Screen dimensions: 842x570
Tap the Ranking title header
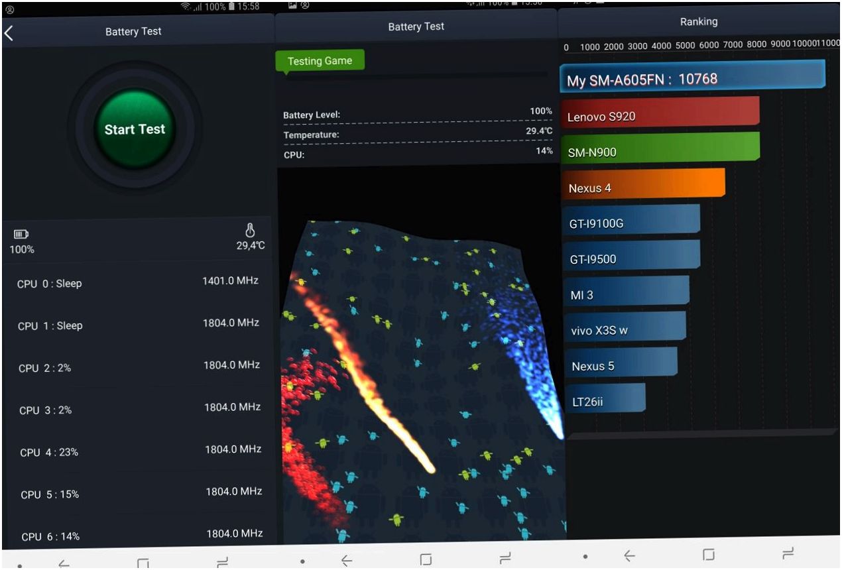tap(699, 22)
